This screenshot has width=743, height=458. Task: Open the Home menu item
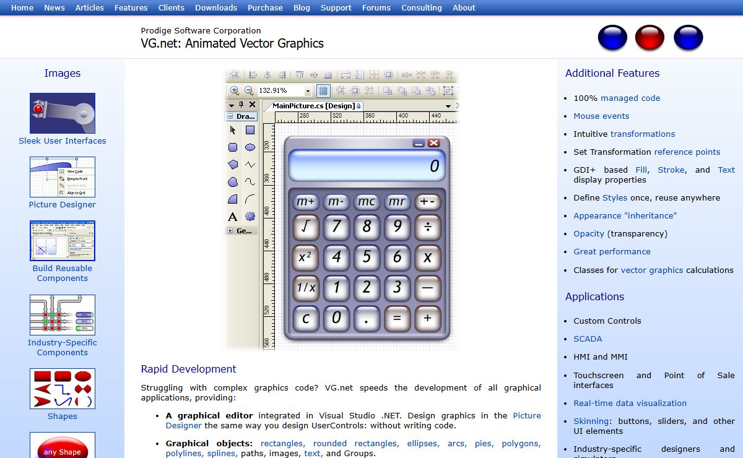coord(22,7)
